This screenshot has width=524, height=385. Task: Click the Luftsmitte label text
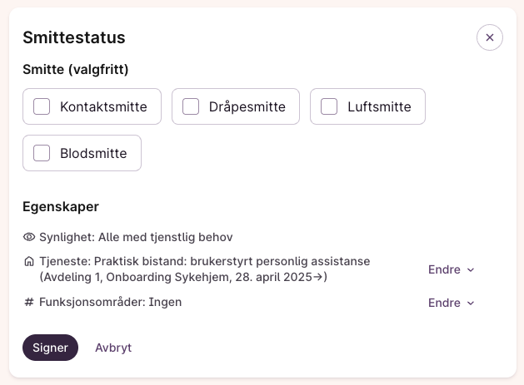[x=379, y=106]
